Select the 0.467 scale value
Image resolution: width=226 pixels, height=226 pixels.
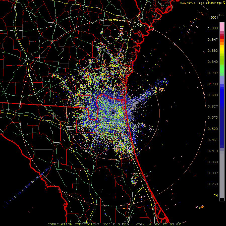213,140
